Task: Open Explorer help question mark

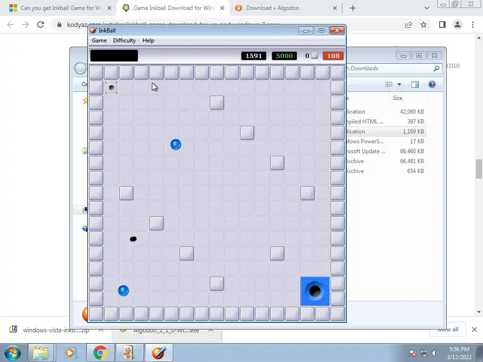Action: 432,84
